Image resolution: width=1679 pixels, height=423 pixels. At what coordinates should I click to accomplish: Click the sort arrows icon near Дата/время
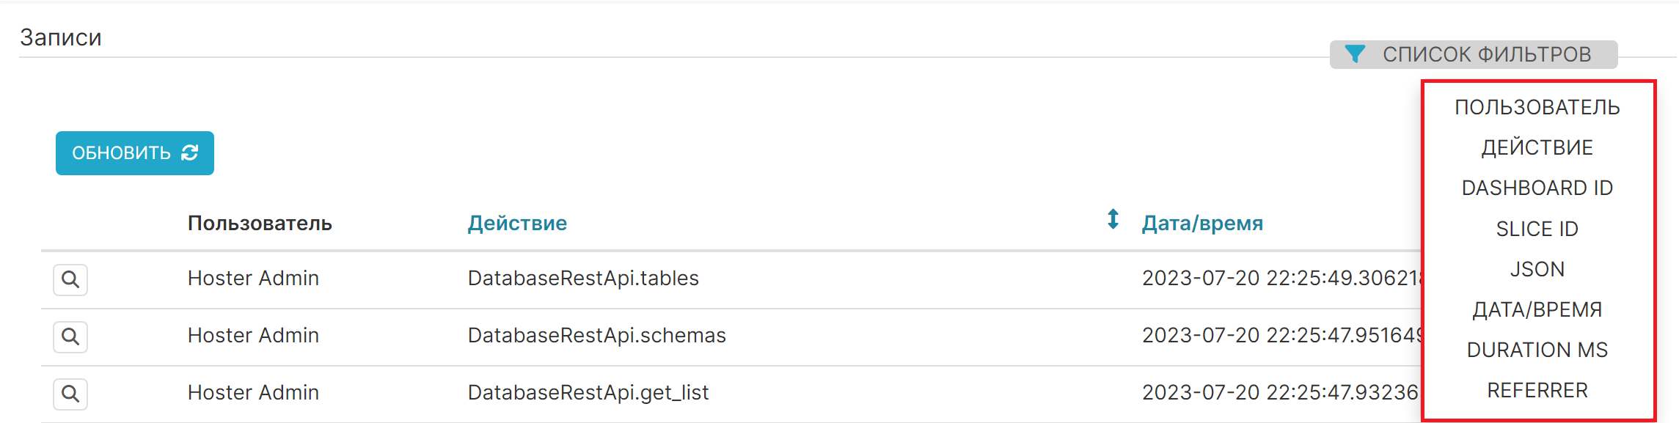(x=1113, y=219)
